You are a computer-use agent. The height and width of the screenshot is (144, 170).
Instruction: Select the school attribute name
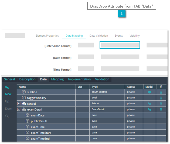click(x=32, y=104)
